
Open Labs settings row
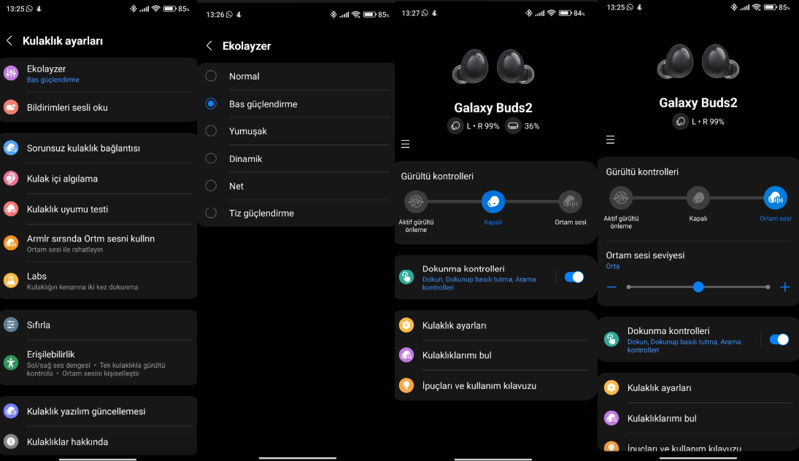pyautogui.click(x=99, y=281)
